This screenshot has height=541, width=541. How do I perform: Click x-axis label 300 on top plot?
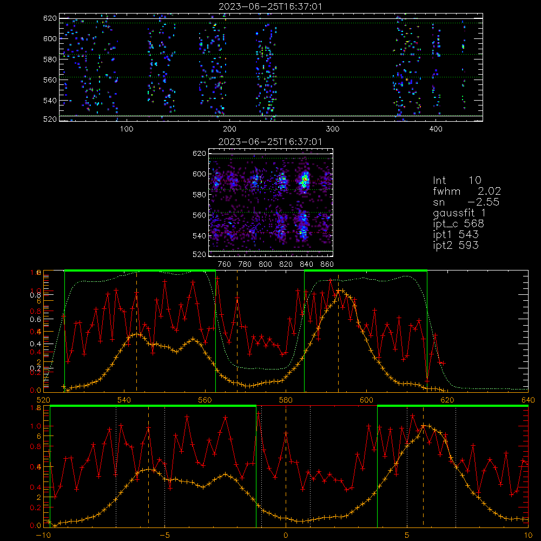click(333, 129)
